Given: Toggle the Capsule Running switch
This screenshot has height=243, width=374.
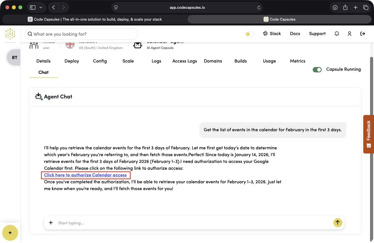Looking at the screenshot, I should click(317, 70).
